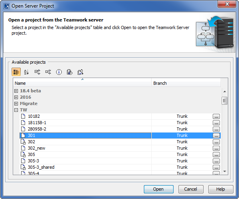Image resolution: width=239 pixels, height=199 pixels.
Task: Click the Trunk cell of 302_new
Action: (x=182, y=148)
